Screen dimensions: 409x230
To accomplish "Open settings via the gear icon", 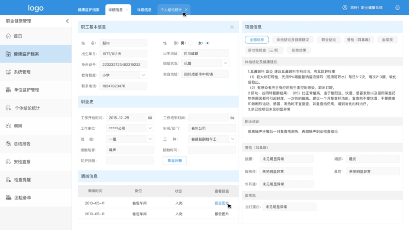I will tap(397, 7).
